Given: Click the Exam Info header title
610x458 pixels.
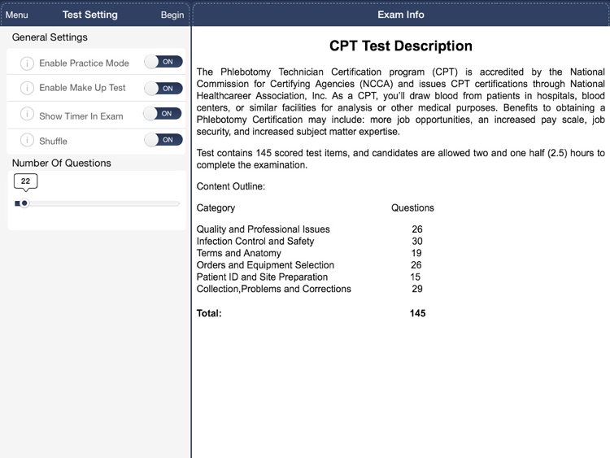Looking at the screenshot, I should pos(401,15).
